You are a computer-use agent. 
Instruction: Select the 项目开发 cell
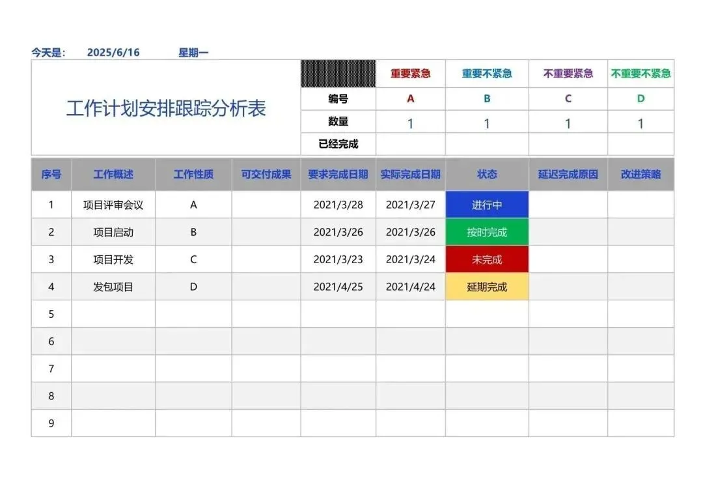point(113,259)
